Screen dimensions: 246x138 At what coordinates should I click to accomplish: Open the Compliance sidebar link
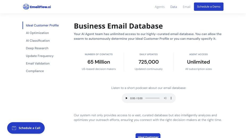tap(35, 71)
